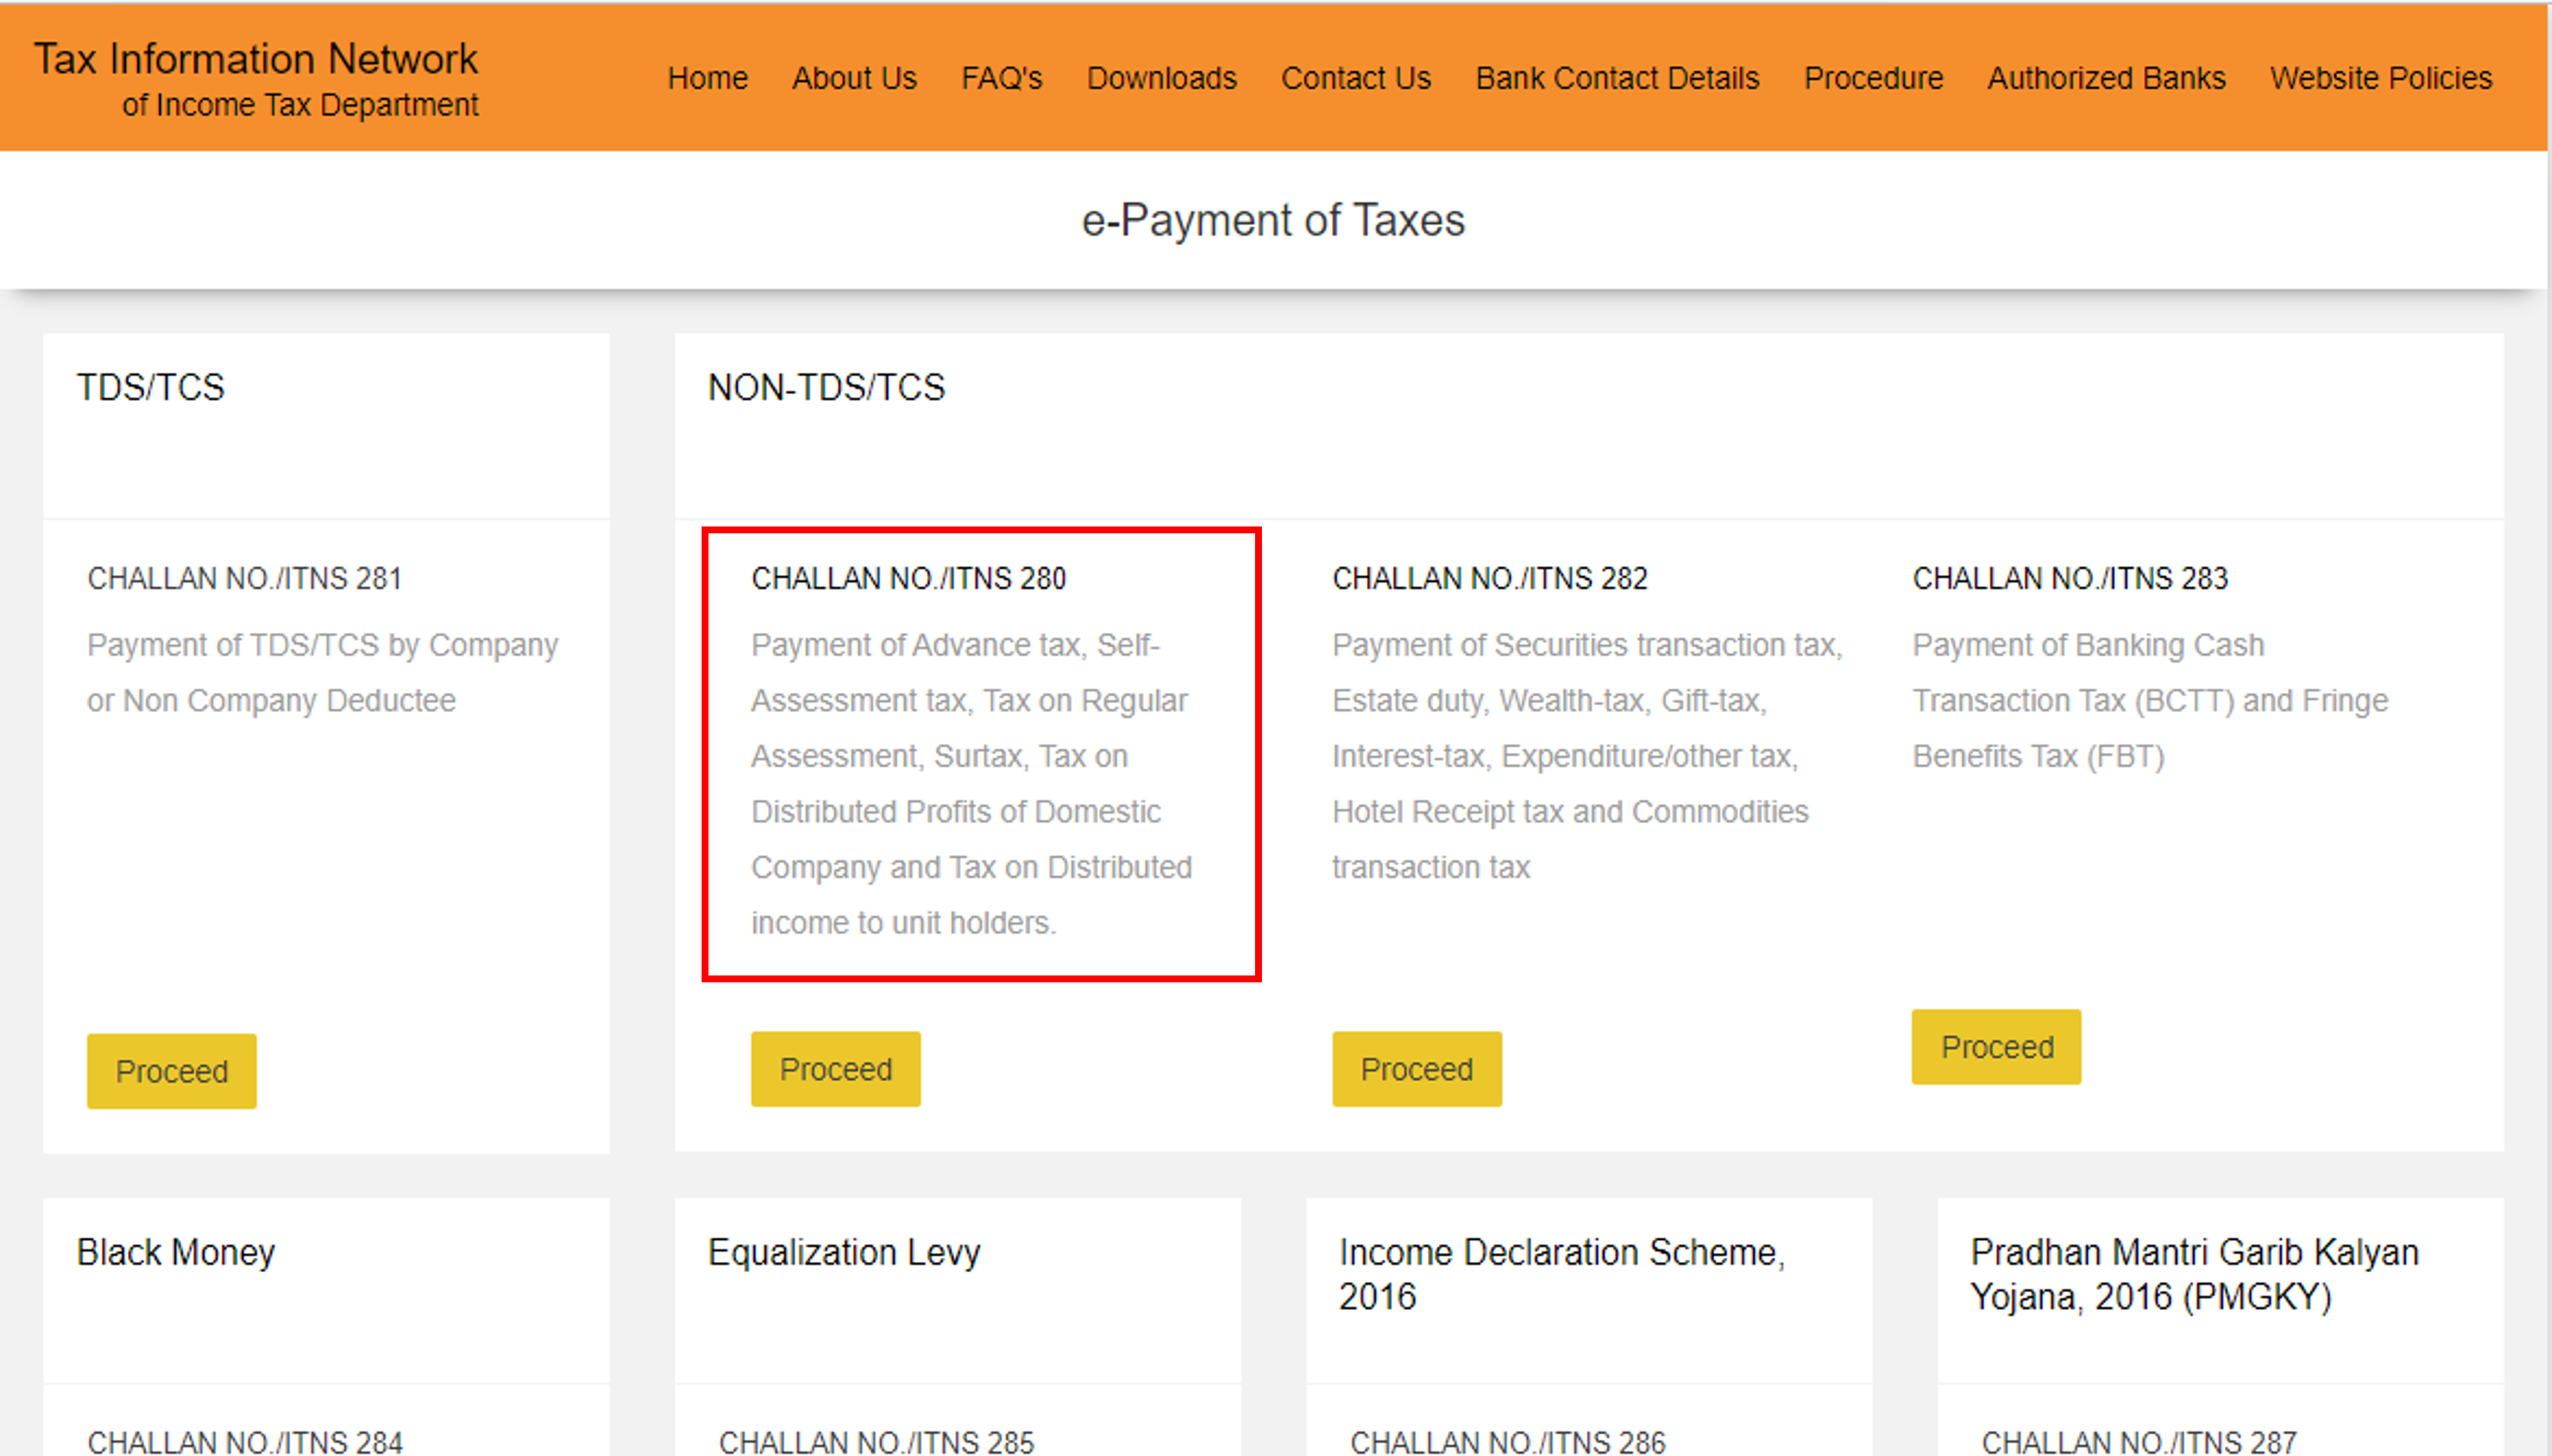2552x1456 pixels.
Task: Navigate to Authorized Banks
Action: (x=2106, y=78)
